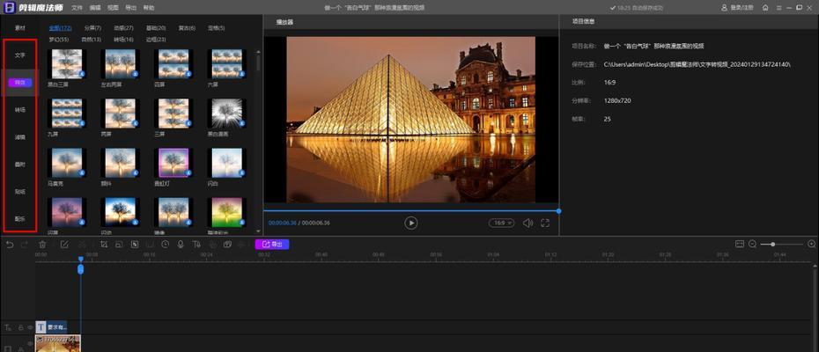Zoom in the timeline with plus magnifier

click(812, 244)
